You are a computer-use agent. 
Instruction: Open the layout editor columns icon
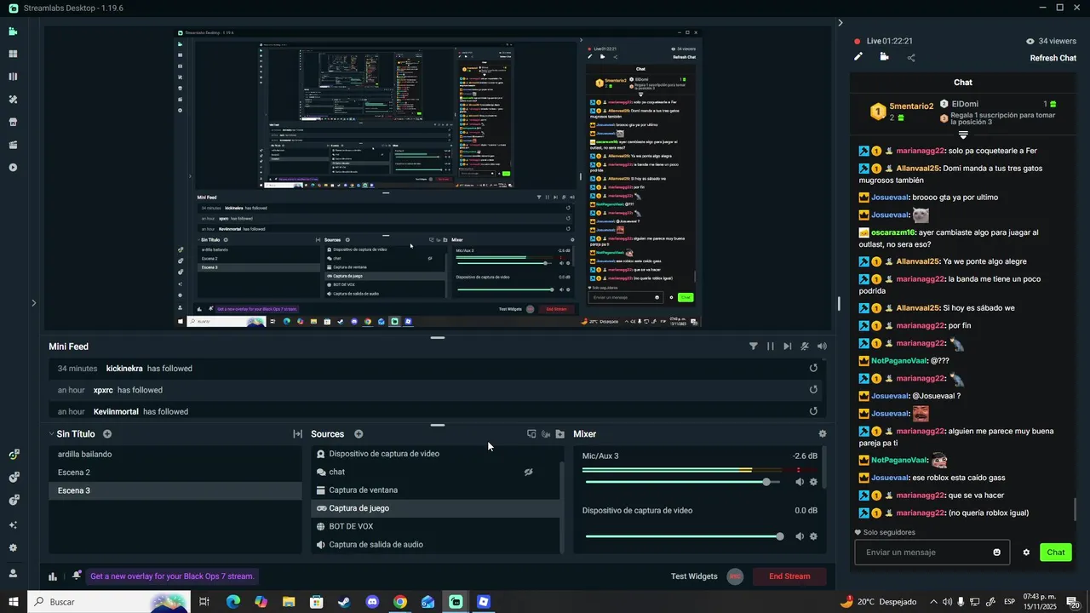point(13,77)
